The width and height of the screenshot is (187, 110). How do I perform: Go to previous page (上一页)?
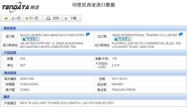point(16,18)
